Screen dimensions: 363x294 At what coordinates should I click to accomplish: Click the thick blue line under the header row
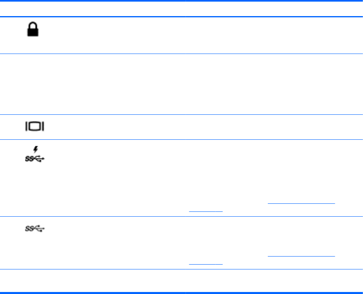[181, 17]
